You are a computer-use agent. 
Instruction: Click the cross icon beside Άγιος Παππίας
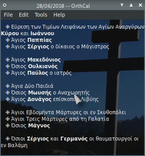(x=8, y=40)
